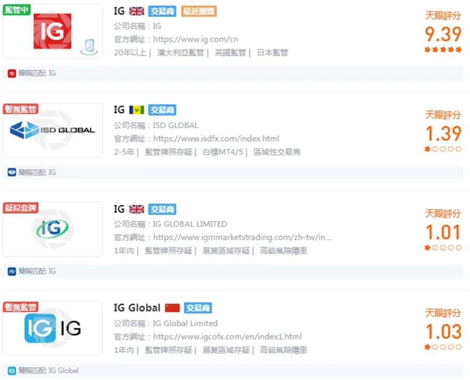Image resolution: width=470 pixels, height=380 pixels.
Task: Click the phone verification icon on red IG logo
Action: point(89,47)
